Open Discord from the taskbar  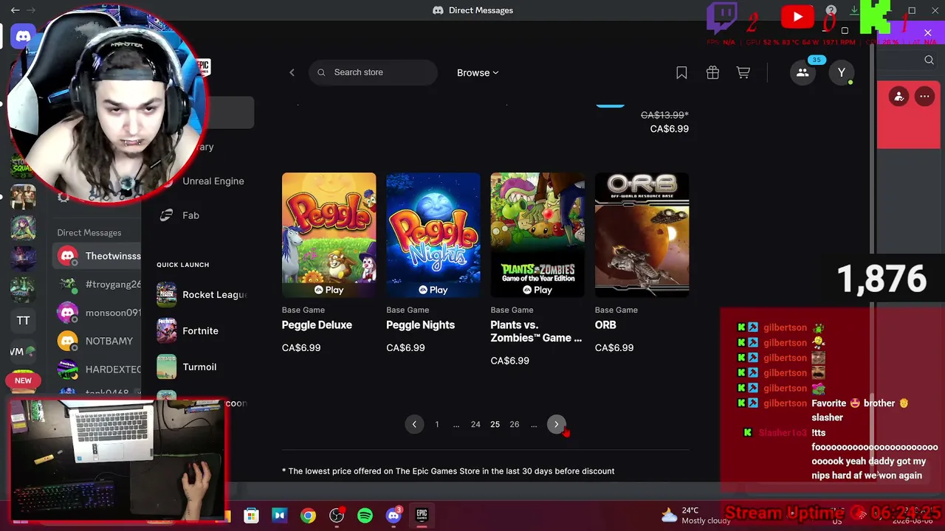pyautogui.click(x=394, y=516)
